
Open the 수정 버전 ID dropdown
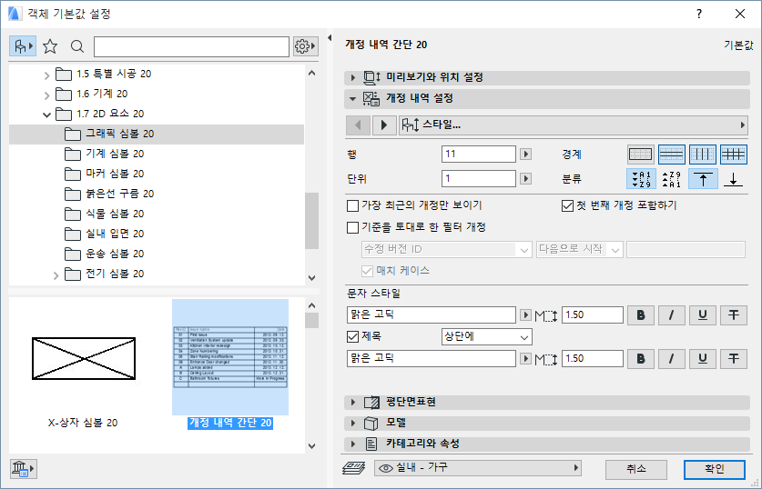[446, 249]
